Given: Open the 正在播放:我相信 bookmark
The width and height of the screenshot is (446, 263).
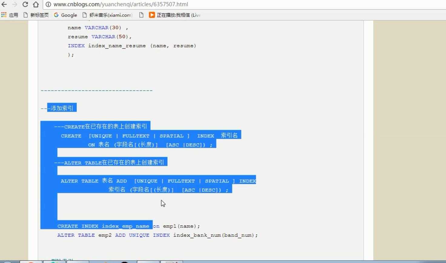Looking at the screenshot, I should [x=175, y=15].
